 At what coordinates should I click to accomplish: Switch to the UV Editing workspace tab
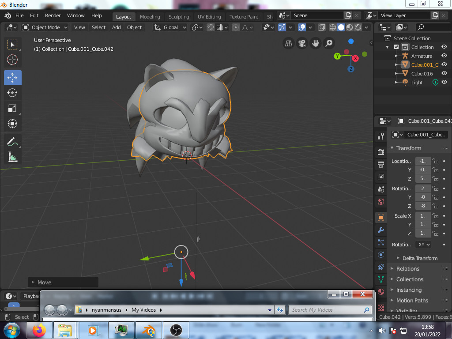click(x=209, y=16)
